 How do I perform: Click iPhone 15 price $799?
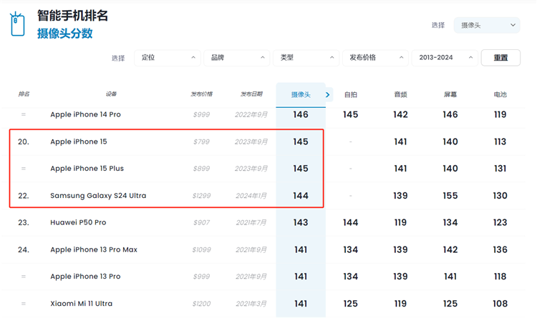(x=201, y=142)
